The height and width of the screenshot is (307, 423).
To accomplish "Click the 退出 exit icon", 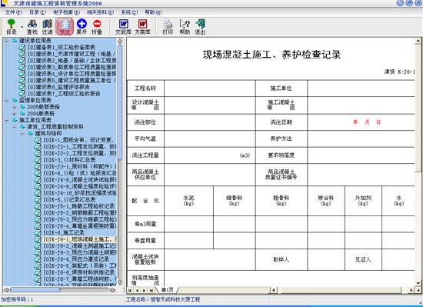I will click(200, 27).
